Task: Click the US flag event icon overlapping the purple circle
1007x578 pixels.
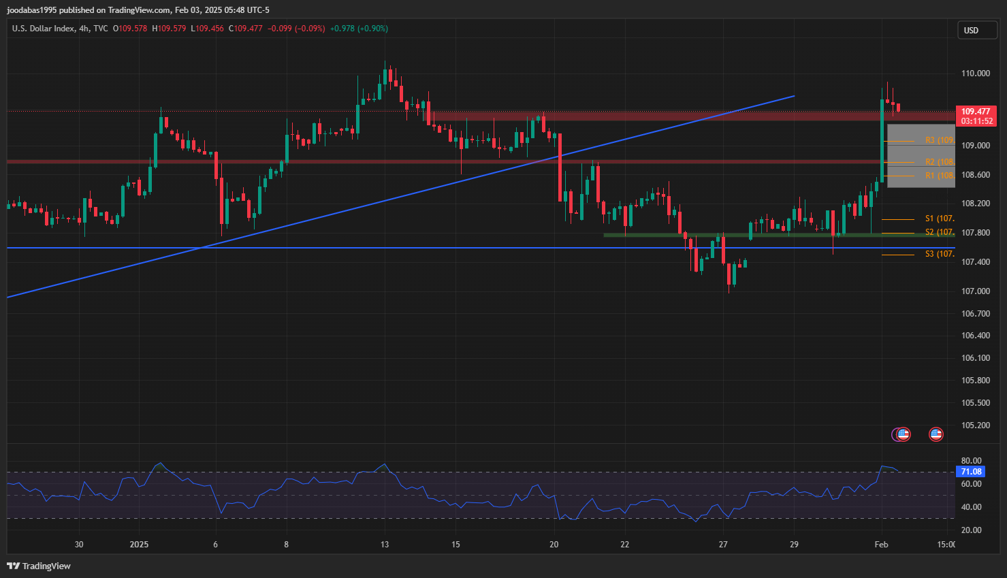Action: pos(903,434)
